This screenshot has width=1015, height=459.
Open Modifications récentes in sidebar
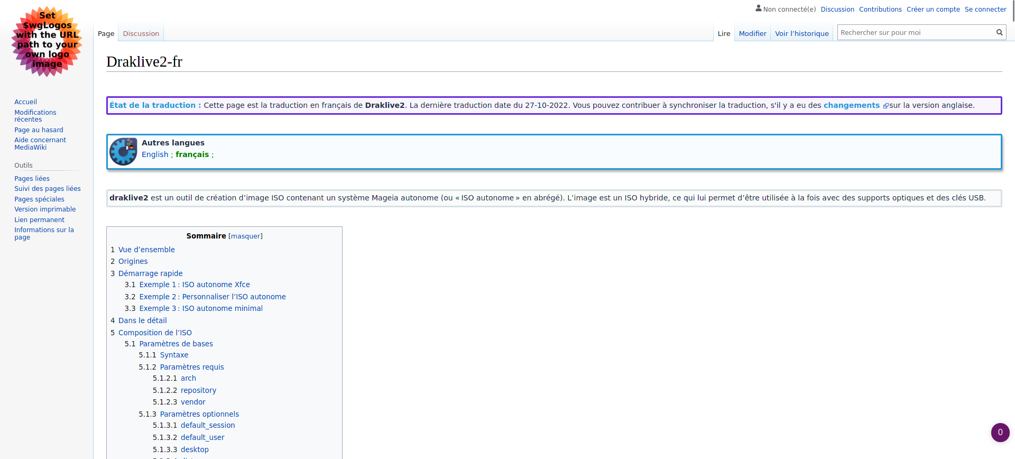(x=35, y=116)
